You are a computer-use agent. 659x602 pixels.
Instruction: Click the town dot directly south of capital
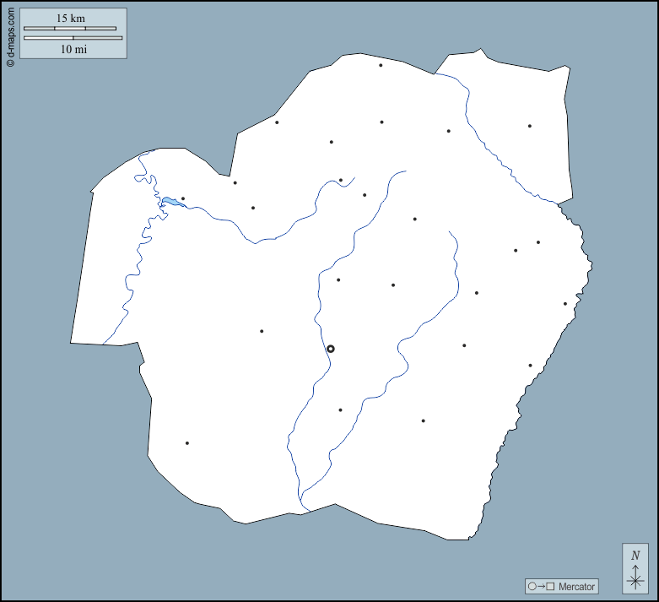340,410
